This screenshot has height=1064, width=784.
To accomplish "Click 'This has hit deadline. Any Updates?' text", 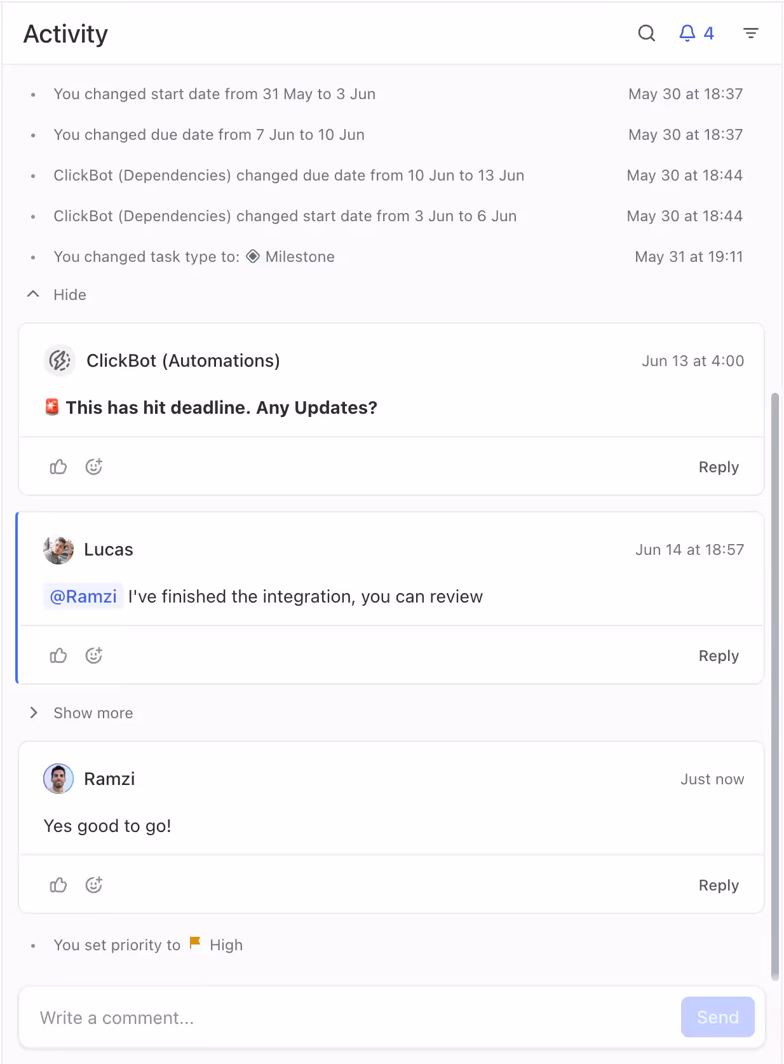I will (222, 407).
